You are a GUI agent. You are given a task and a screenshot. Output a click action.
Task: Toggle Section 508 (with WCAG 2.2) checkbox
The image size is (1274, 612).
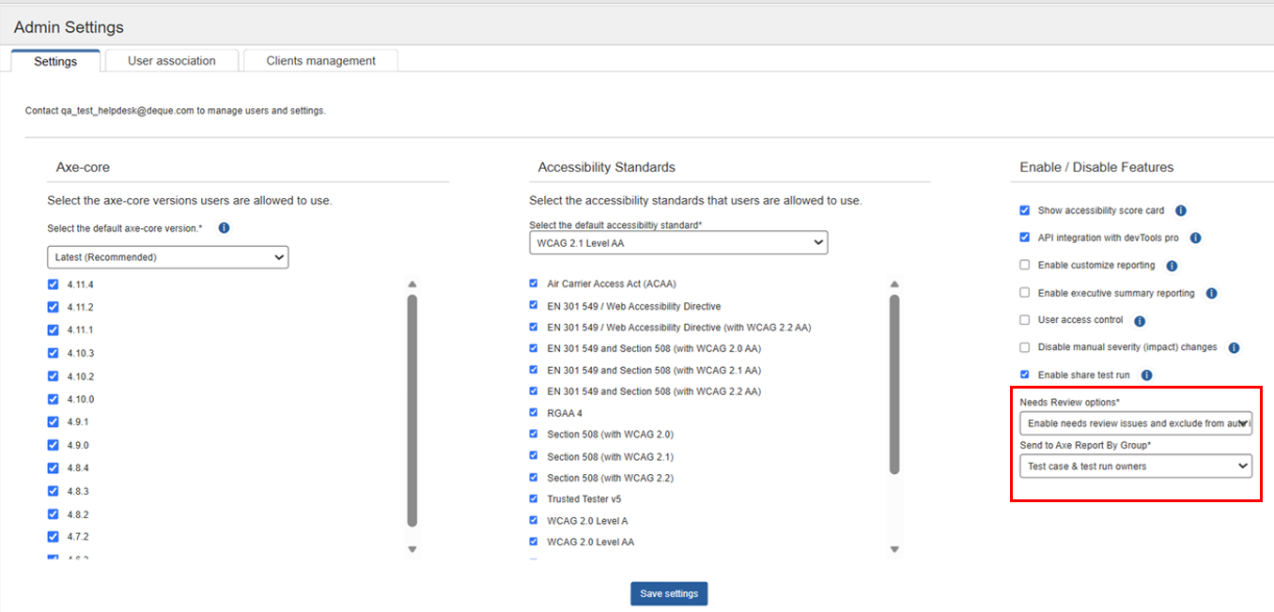point(534,478)
